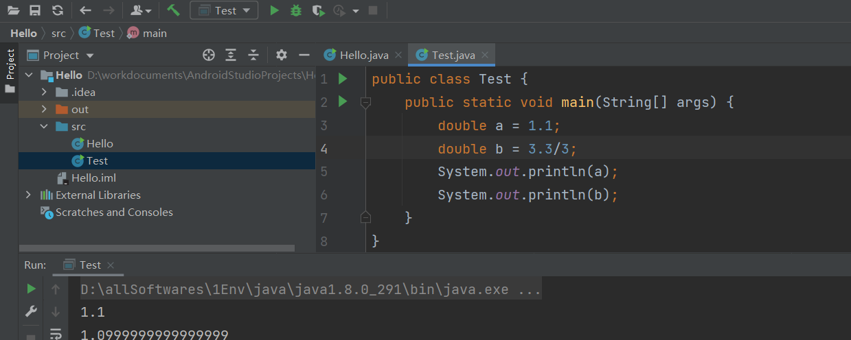Place cursor on 'double a = 1.1;' line
This screenshot has width=851, height=340.
[499, 125]
